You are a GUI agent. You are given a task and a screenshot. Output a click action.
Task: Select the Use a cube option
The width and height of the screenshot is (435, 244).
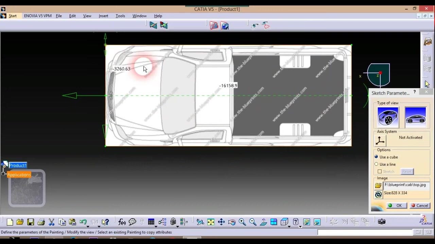376,157
